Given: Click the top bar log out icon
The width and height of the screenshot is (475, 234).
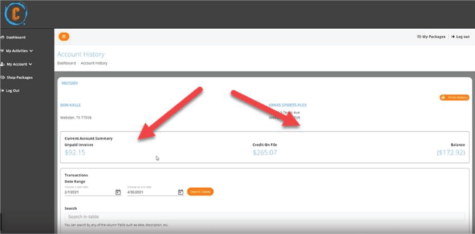Looking at the screenshot, I should coord(453,37).
